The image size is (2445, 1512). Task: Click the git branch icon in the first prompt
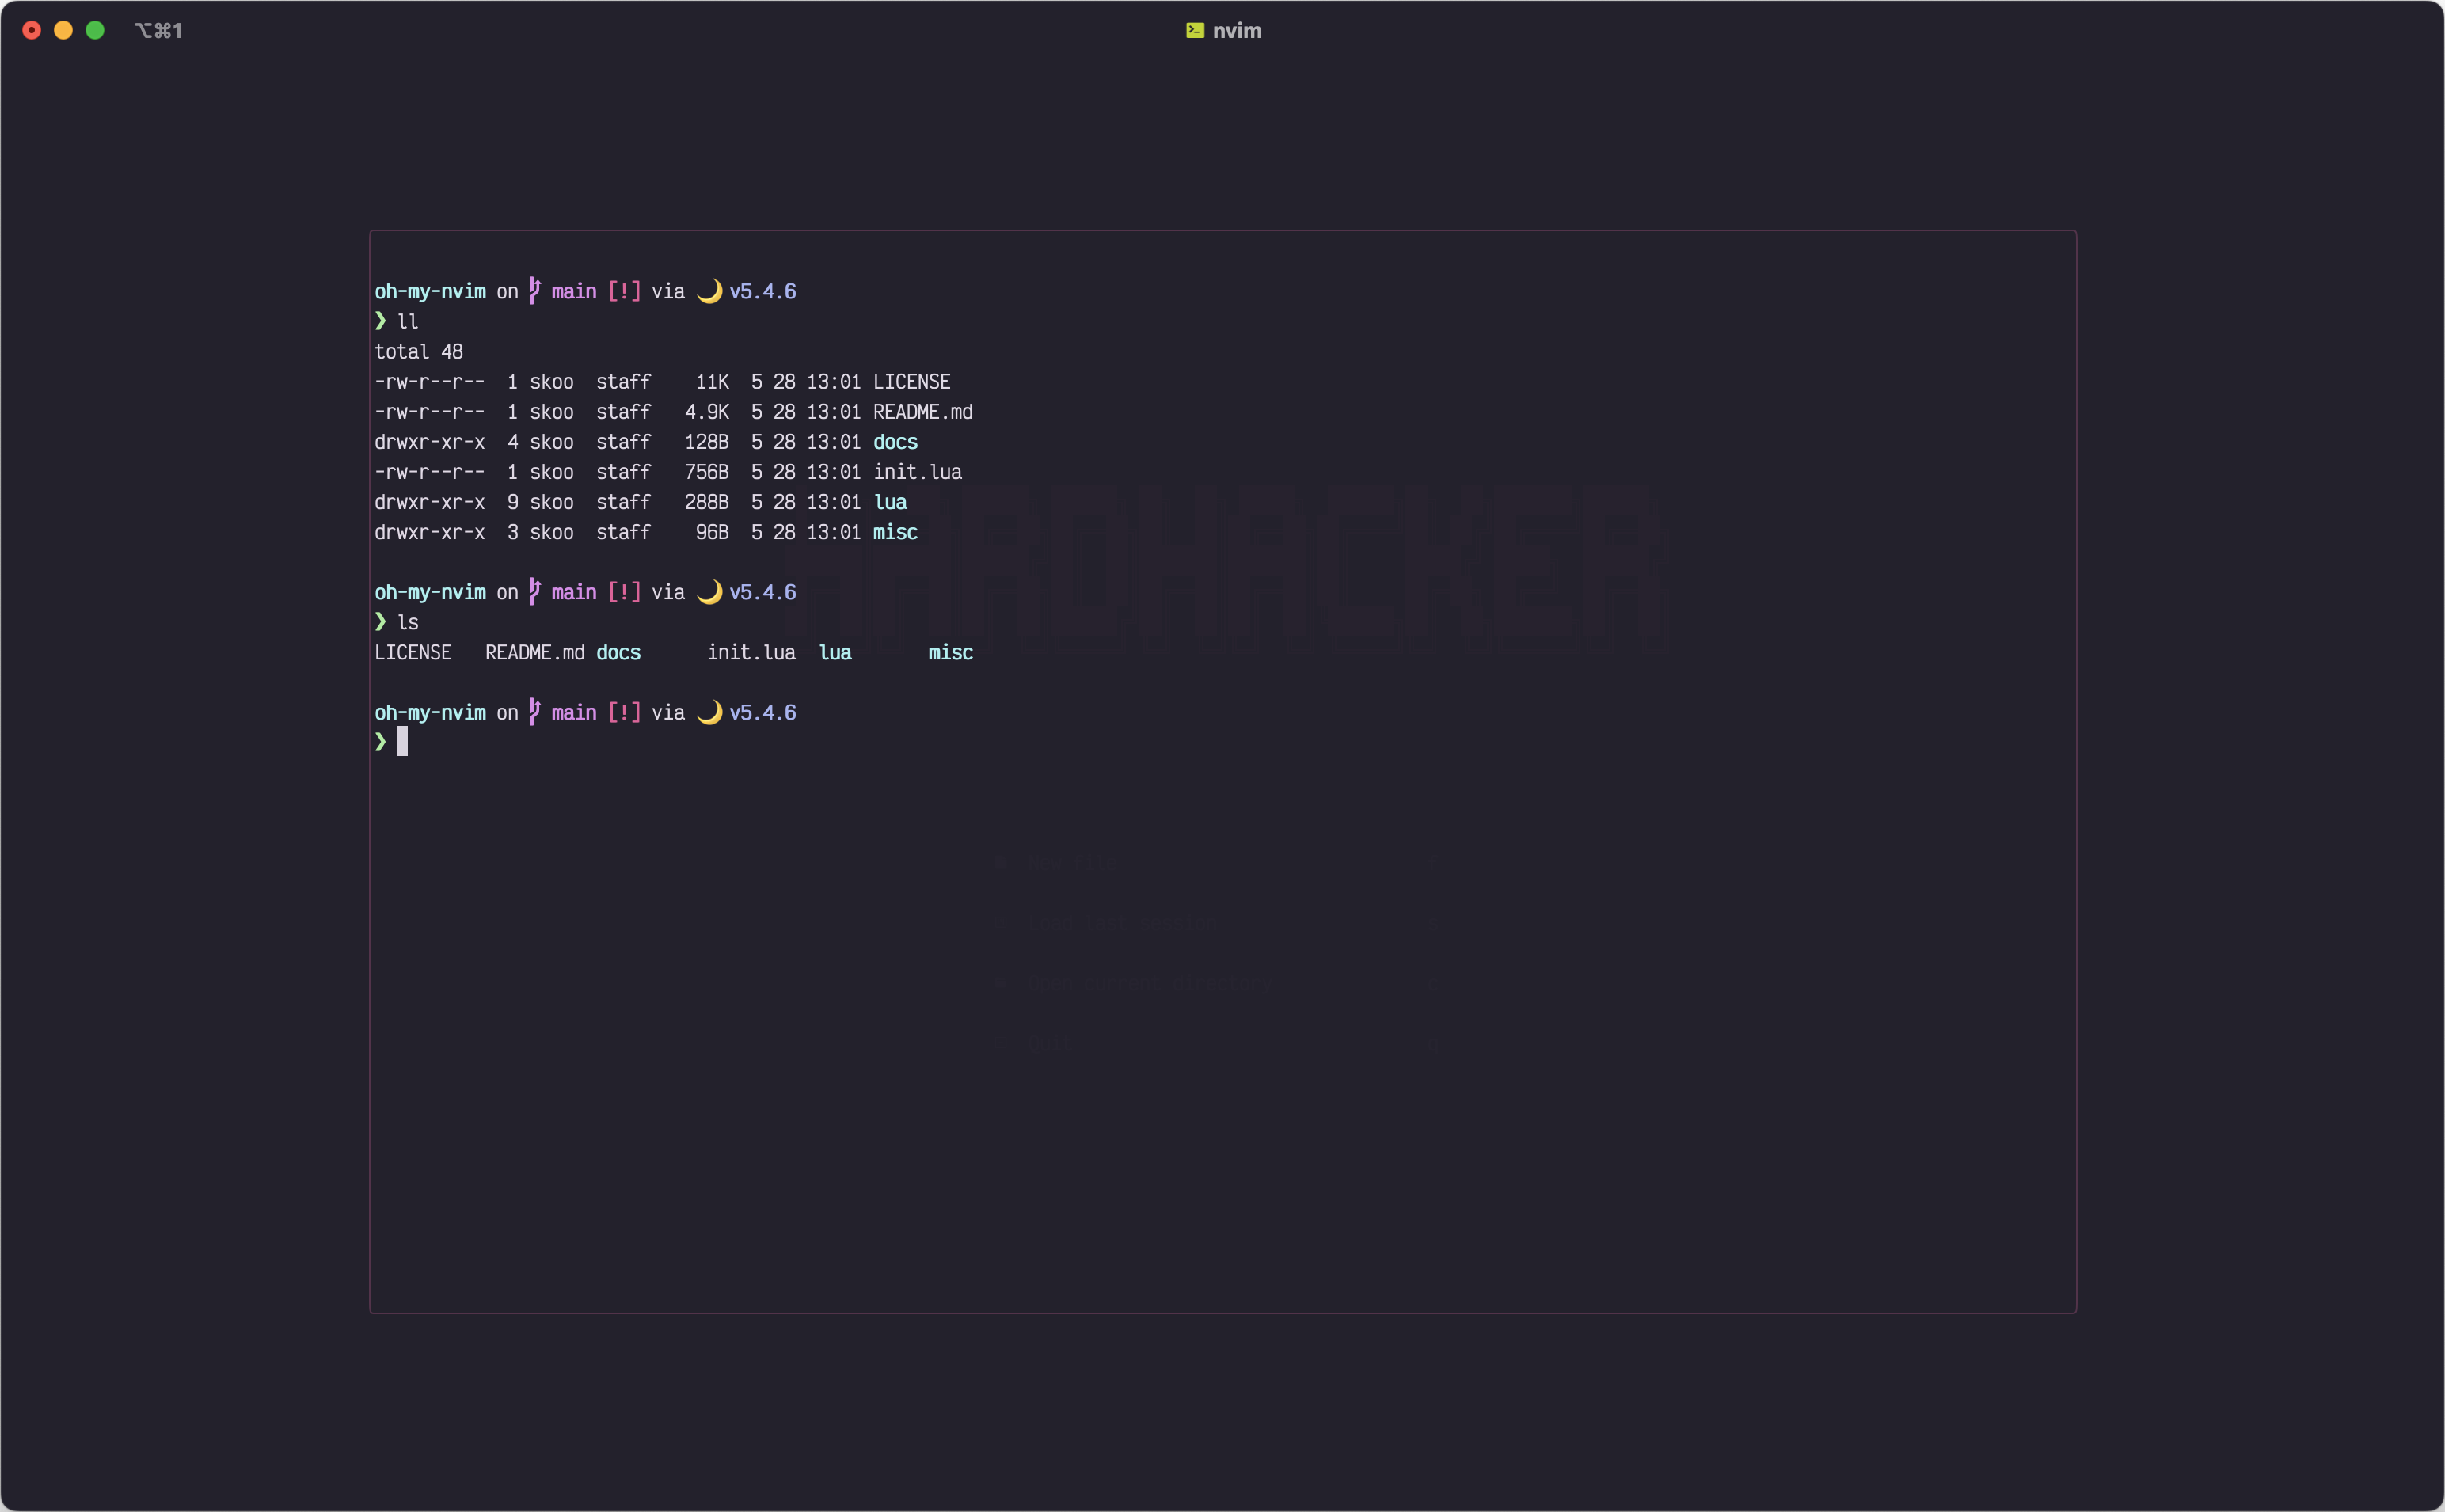pyautogui.click(x=534, y=291)
